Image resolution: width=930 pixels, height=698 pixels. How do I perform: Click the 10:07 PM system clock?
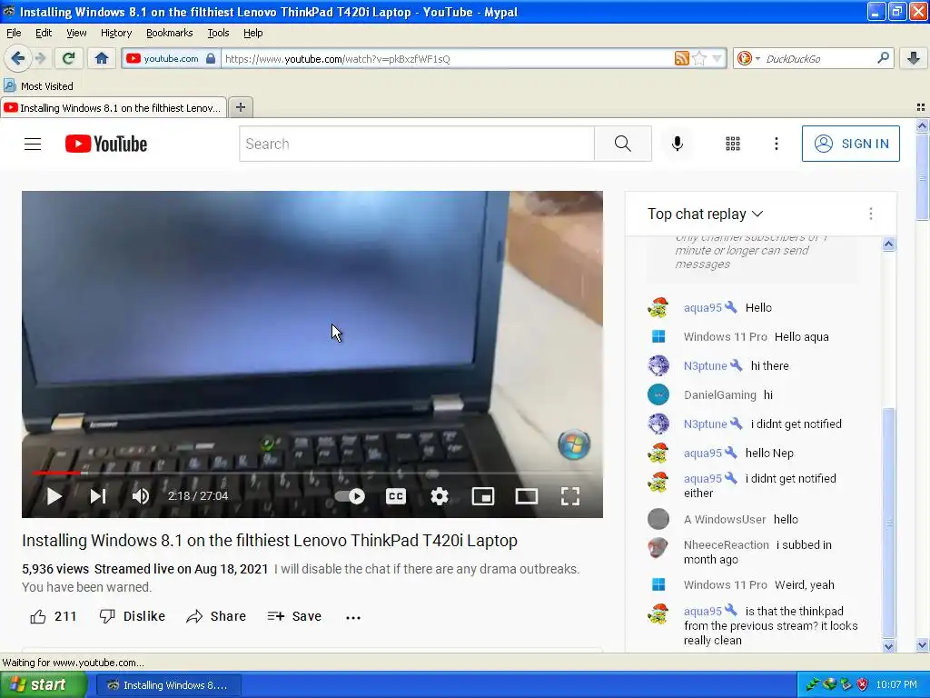pos(896,684)
